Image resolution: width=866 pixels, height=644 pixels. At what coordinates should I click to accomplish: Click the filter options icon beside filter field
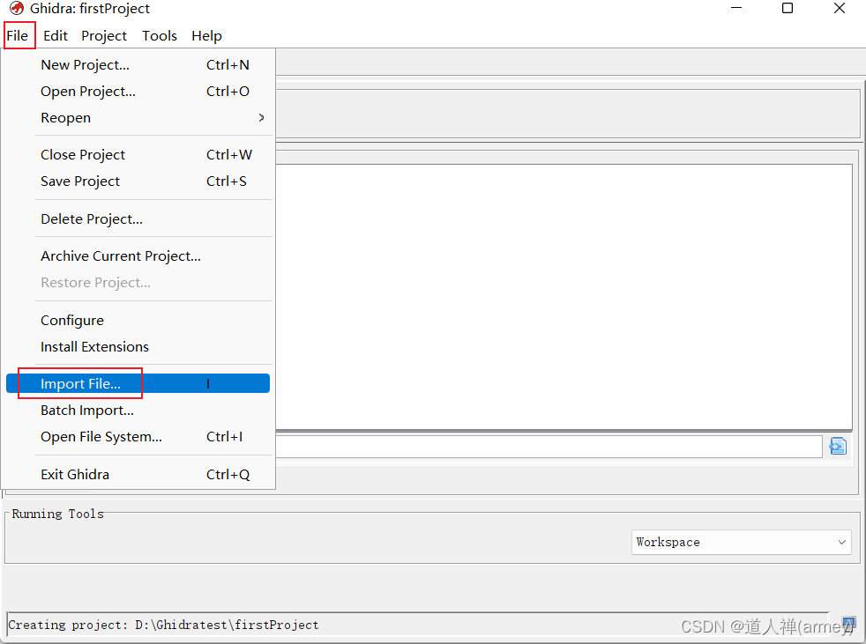838,446
